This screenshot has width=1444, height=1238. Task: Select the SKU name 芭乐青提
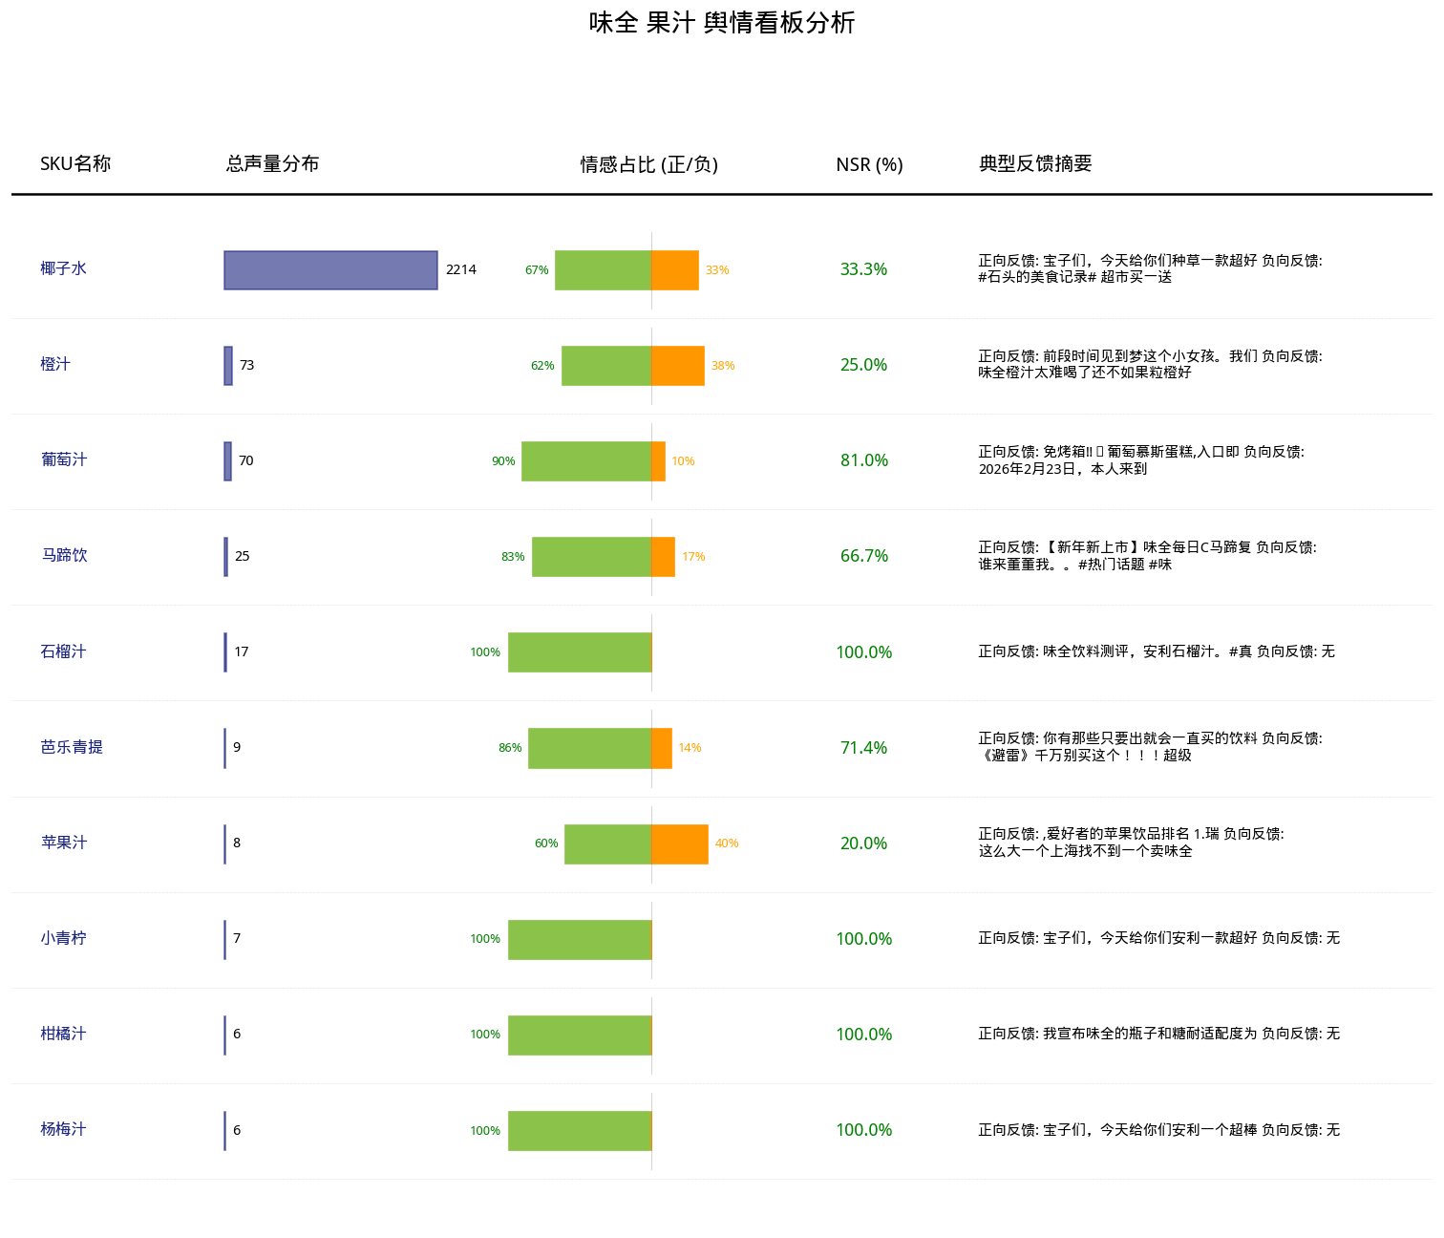click(72, 747)
